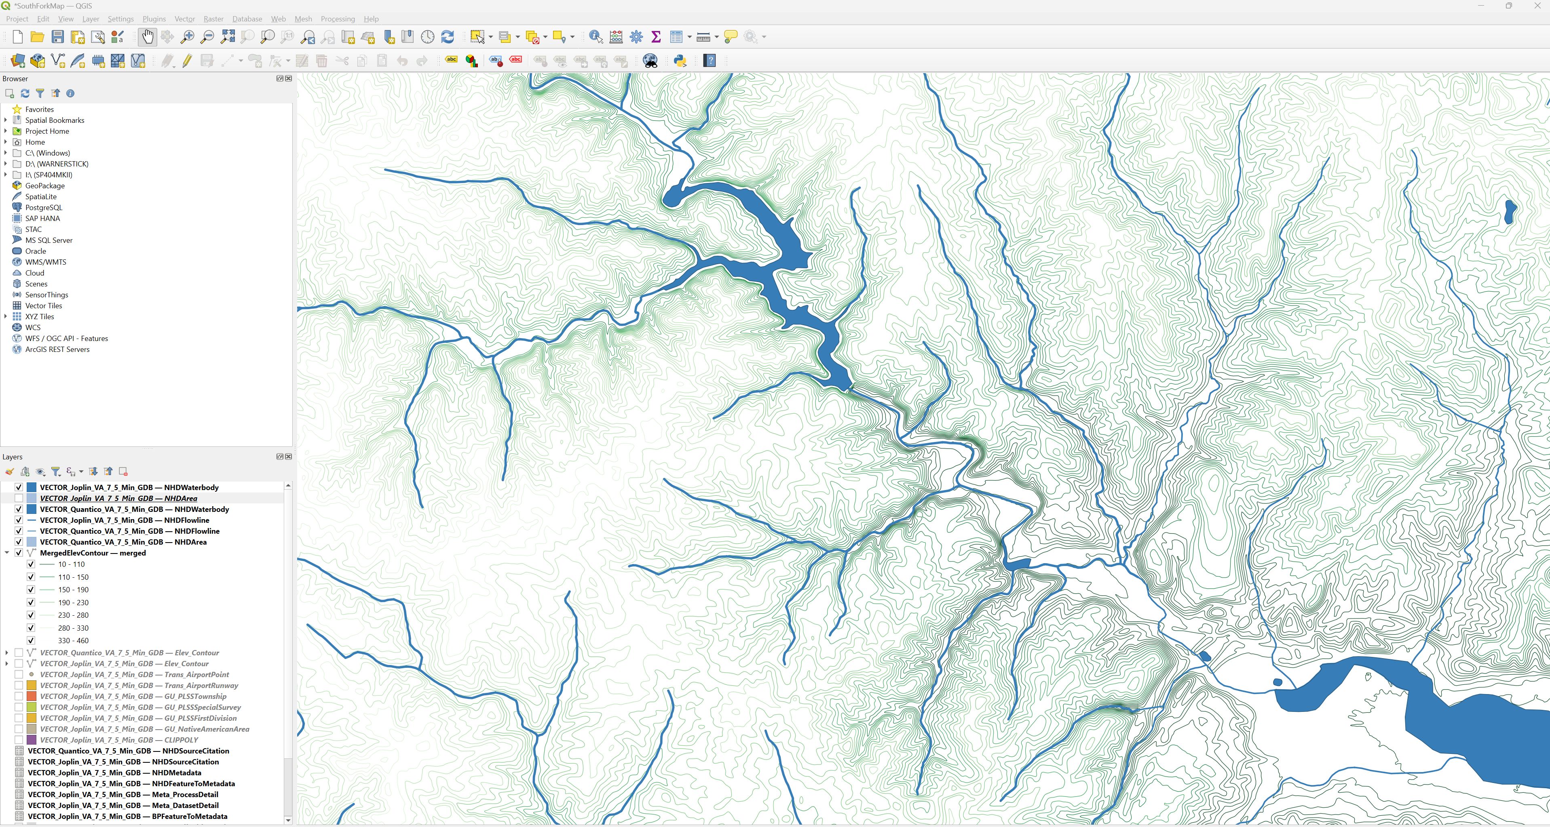
Task: Open dropdown arrow next to Measure tool
Action: 716,37
